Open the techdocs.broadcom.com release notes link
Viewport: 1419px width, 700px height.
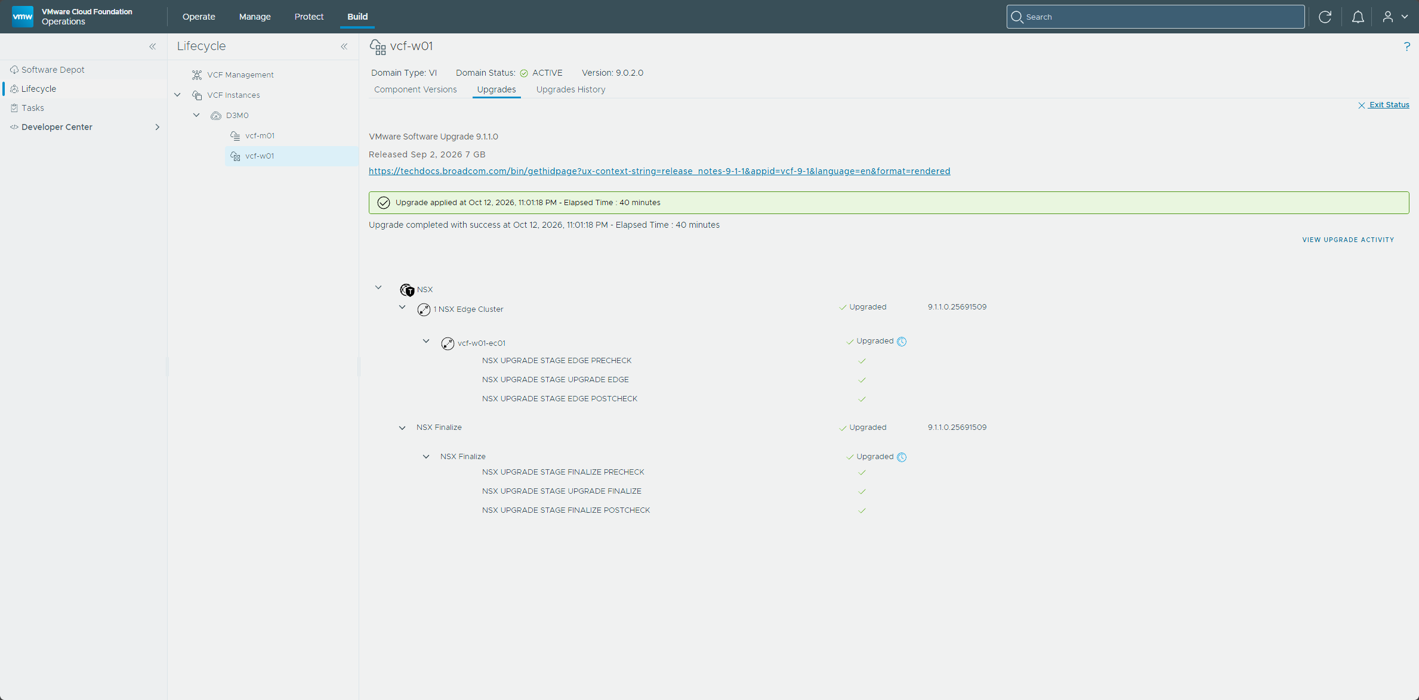[659, 171]
